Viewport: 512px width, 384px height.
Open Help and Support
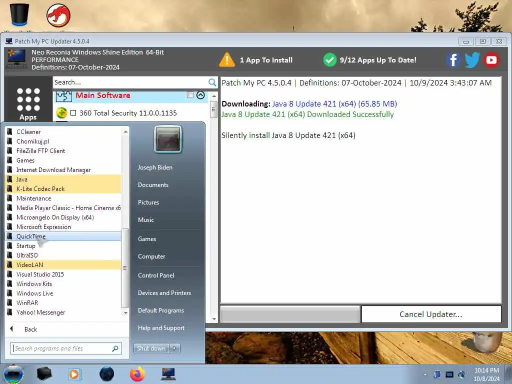tap(161, 328)
